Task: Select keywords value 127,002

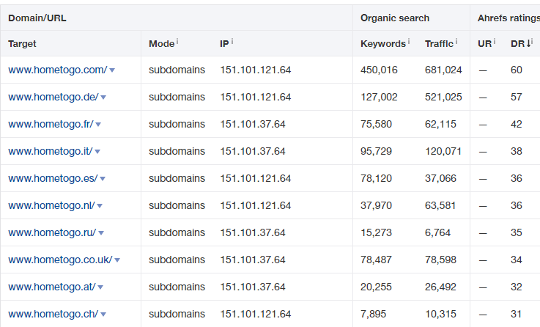Action: point(379,98)
